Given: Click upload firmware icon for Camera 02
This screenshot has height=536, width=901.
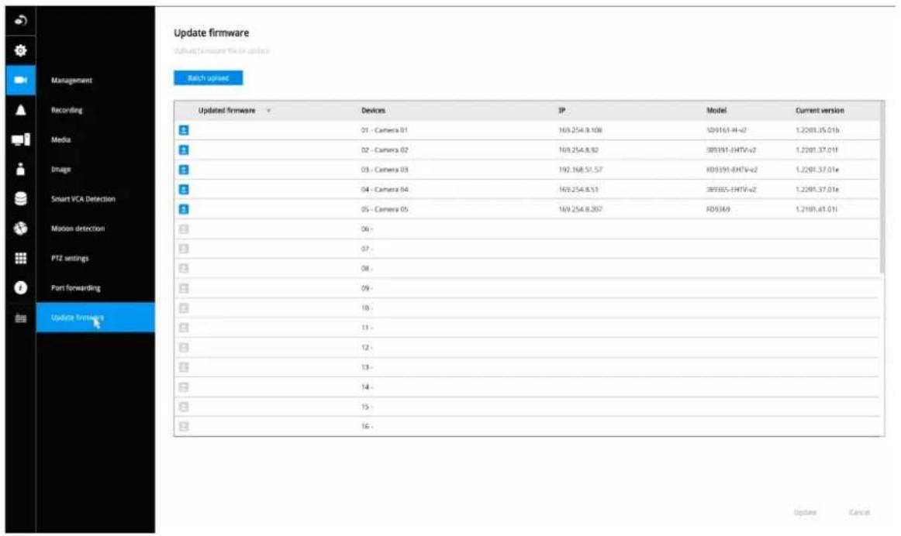Looking at the screenshot, I should [184, 149].
